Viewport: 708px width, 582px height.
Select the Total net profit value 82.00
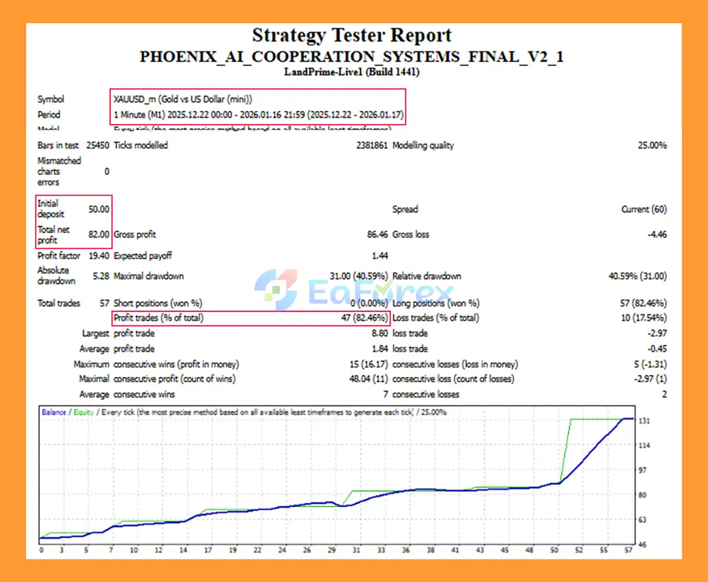point(99,234)
